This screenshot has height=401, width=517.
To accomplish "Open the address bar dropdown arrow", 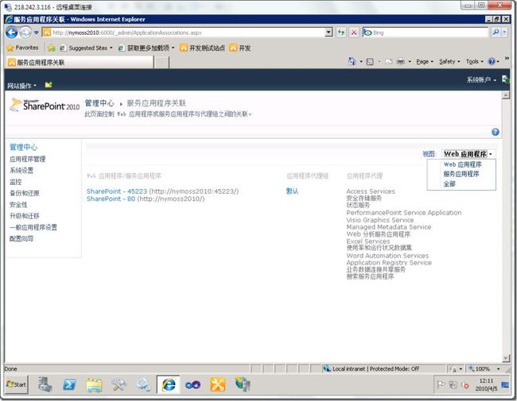I will click(328, 33).
